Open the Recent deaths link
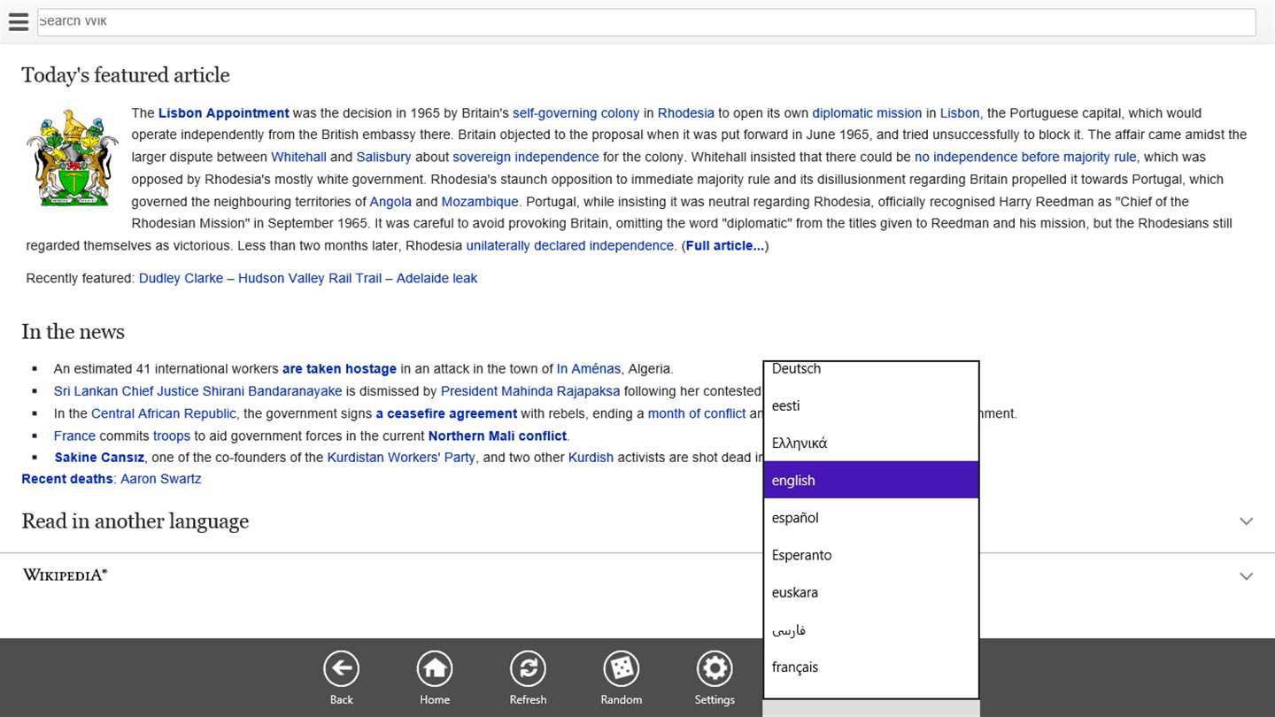Image resolution: width=1275 pixels, height=717 pixels. point(67,479)
